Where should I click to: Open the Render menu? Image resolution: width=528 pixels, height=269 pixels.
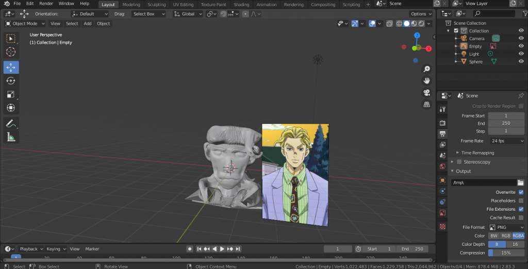click(46, 4)
